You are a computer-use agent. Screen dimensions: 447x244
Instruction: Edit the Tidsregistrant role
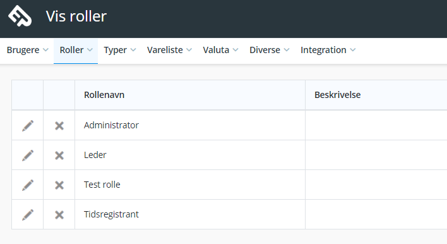click(x=28, y=214)
